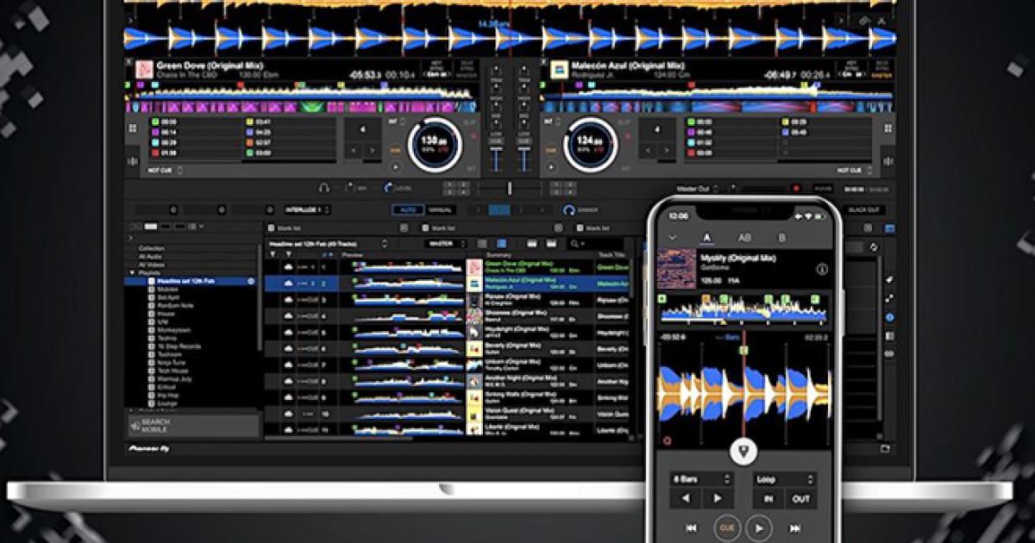Tap the play button on the phone

pyautogui.click(x=758, y=527)
